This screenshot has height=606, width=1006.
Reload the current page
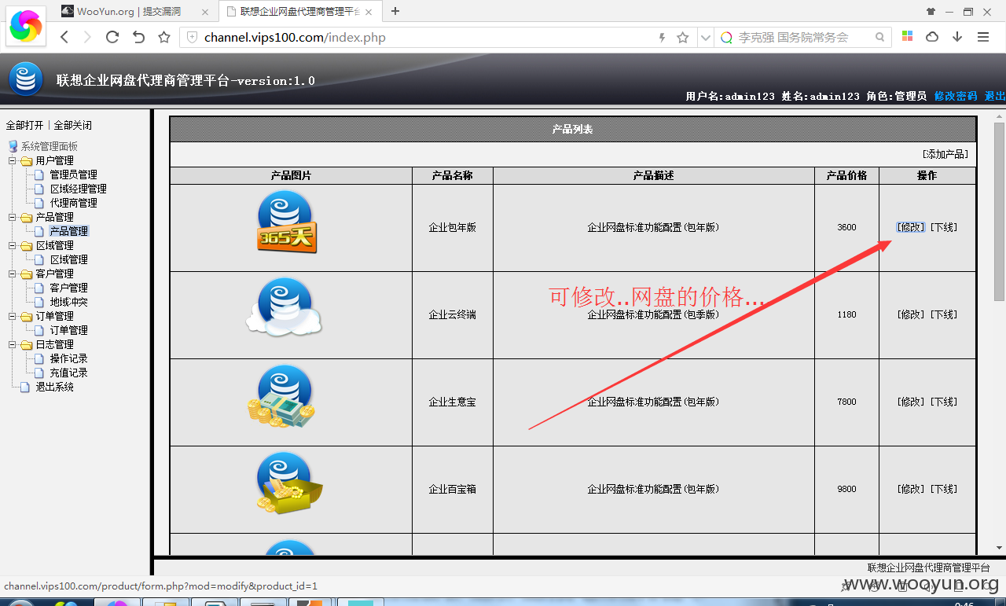(112, 37)
